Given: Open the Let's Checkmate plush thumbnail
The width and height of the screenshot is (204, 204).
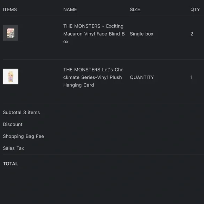Looking at the screenshot, I should click(11, 77).
